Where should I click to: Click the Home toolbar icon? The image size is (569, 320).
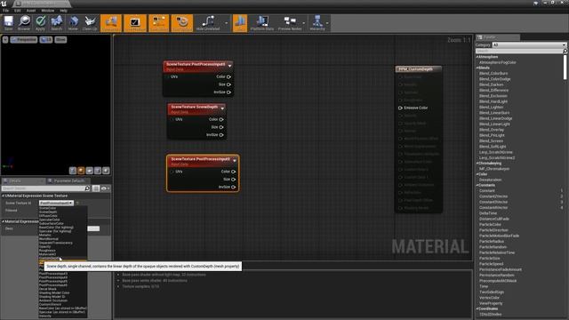73,23
